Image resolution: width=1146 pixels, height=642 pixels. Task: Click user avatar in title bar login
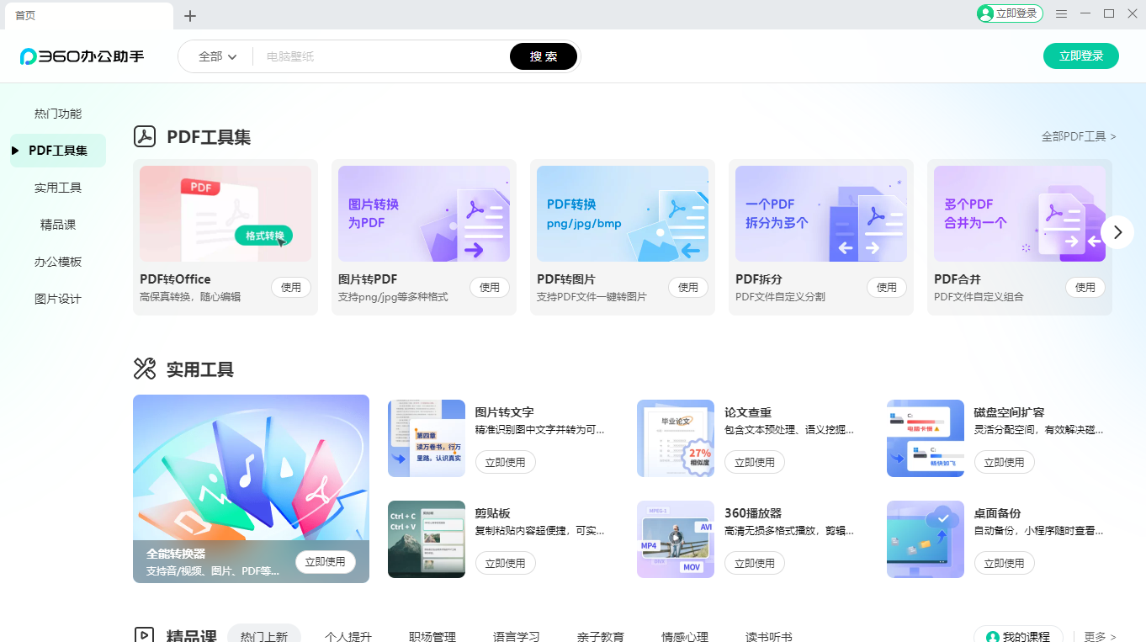[x=985, y=13]
